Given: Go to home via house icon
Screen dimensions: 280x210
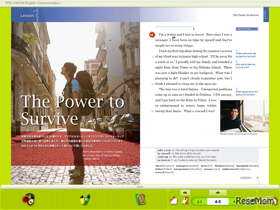Looking at the screenshot, I should coord(274,200).
